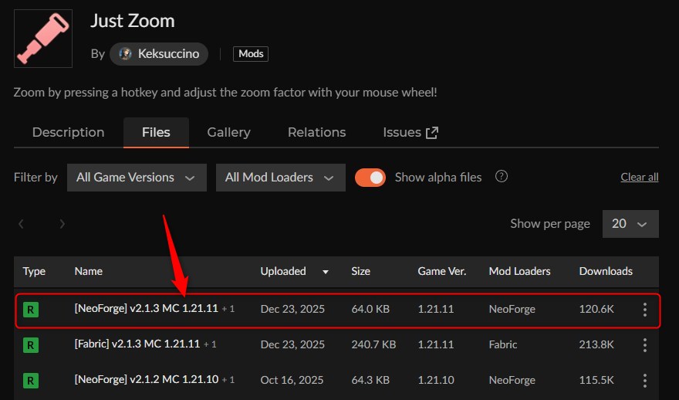679x400 pixels.
Task: Select the Files tab
Action: click(156, 132)
